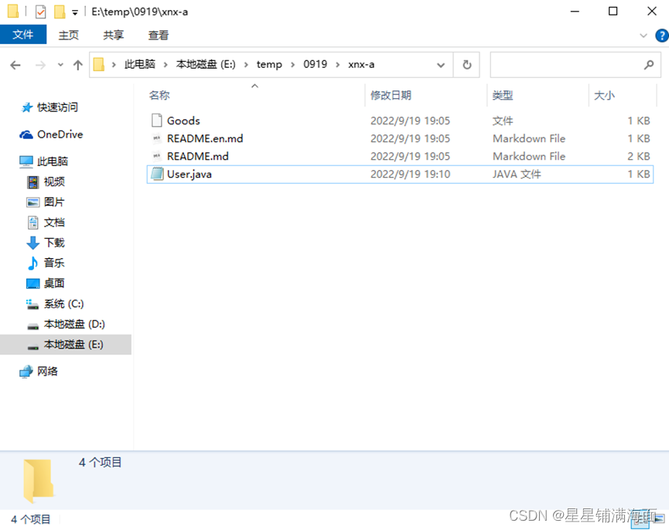Viewport: 669px width, 530px height.
Task: Go up one folder level
Action: click(77, 65)
